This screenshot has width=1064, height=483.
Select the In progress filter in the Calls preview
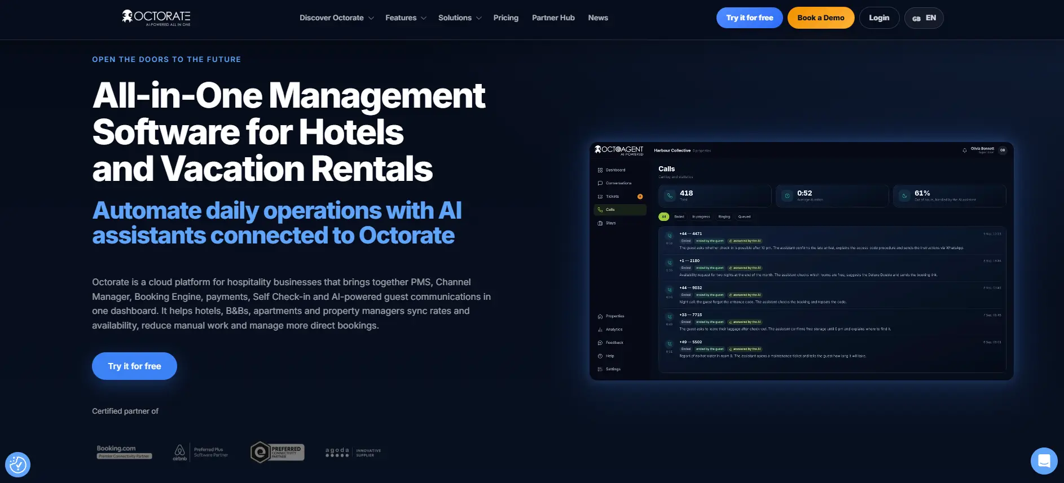(701, 217)
